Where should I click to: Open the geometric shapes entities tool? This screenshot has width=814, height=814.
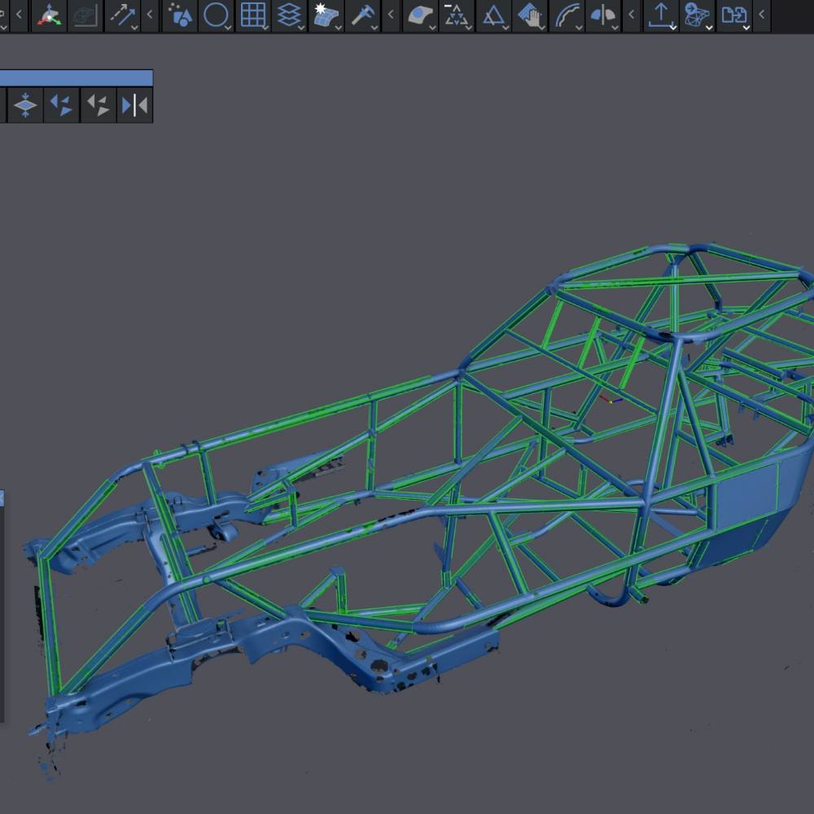click(x=180, y=15)
